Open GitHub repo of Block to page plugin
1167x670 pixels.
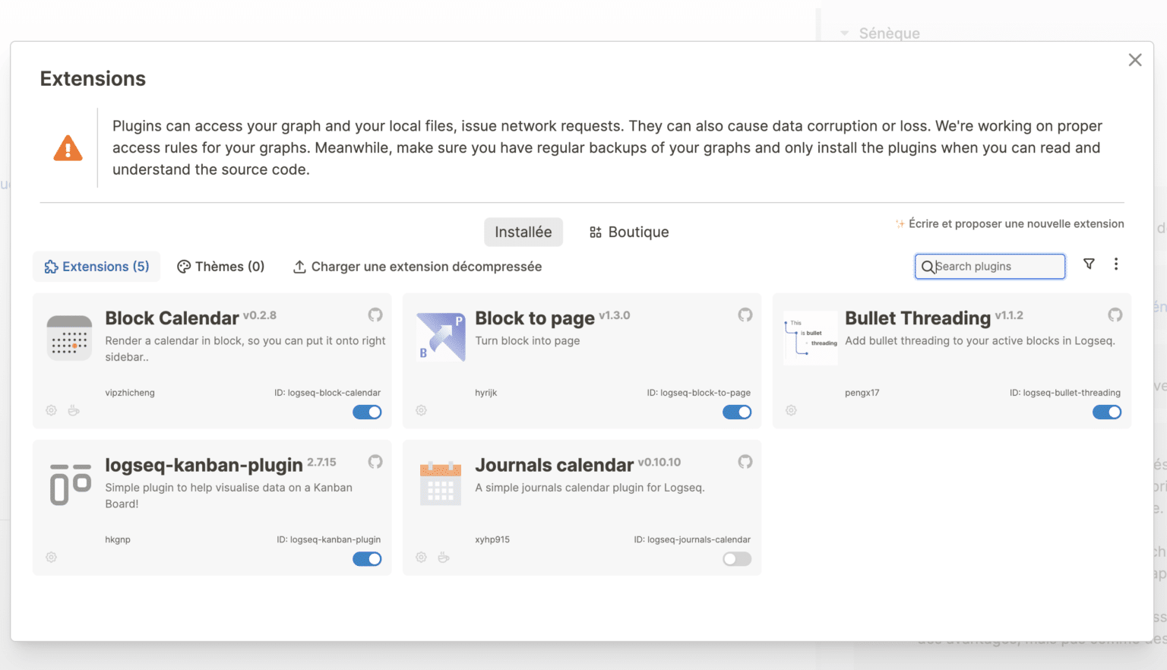click(745, 314)
